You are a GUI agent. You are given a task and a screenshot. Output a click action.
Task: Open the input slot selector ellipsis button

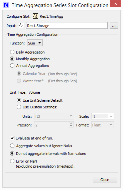(114, 25)
